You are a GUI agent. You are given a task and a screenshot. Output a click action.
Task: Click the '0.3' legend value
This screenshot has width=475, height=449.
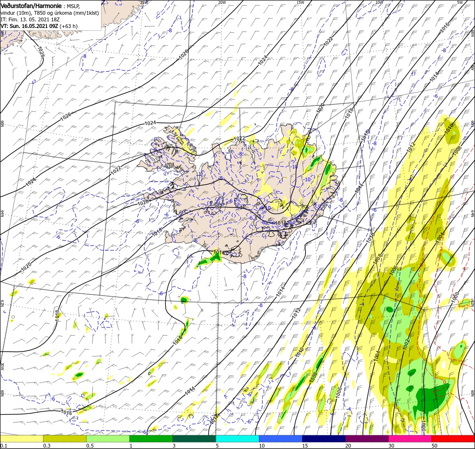[x=47, y=446]
